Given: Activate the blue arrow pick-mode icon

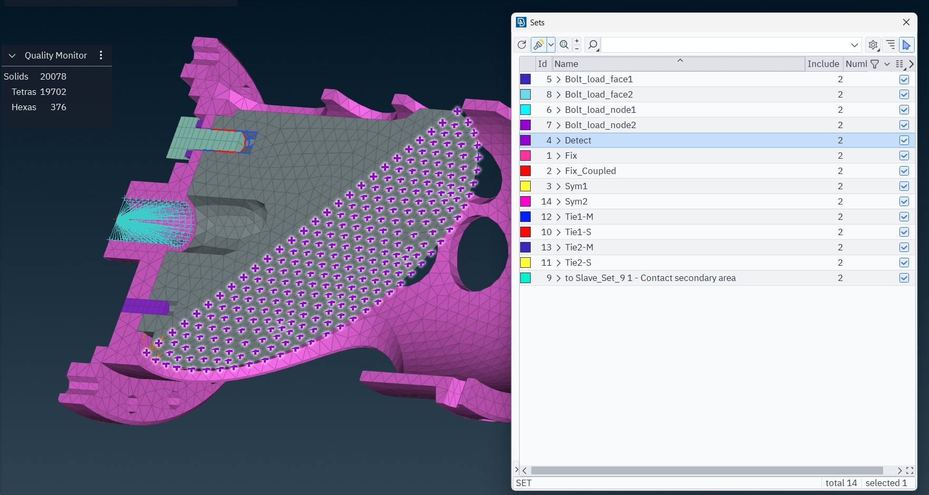Looking at the screenshot, I should pyautogui.click(x=906, y=45).
